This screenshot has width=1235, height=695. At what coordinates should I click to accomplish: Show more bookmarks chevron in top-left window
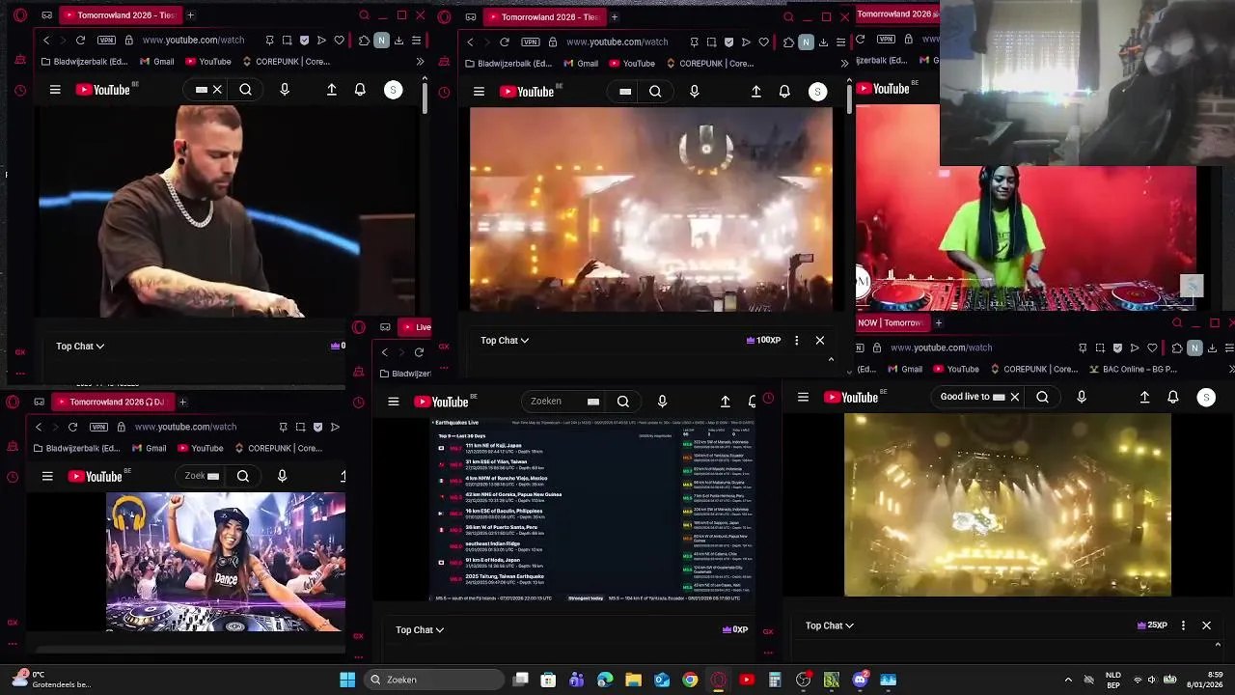point(420,62)
